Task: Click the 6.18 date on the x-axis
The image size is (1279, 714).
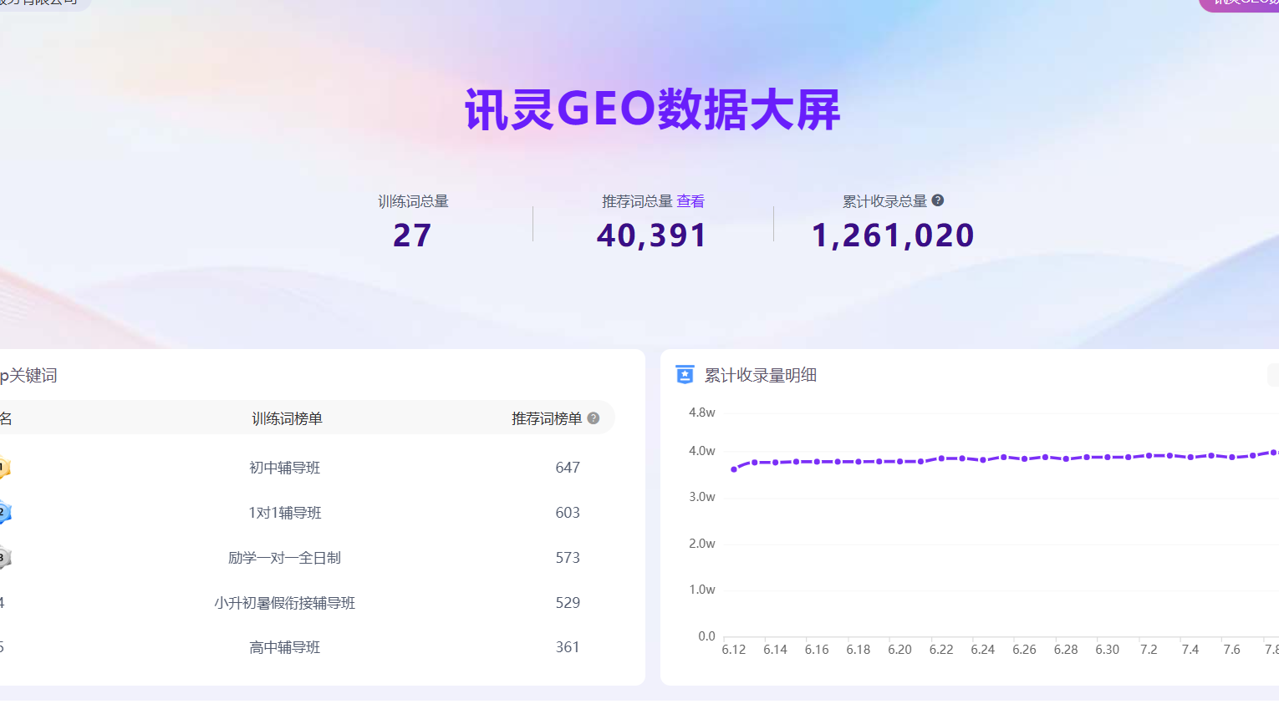Action: (859, 650)
